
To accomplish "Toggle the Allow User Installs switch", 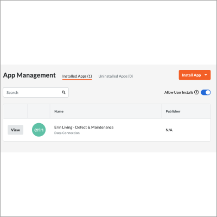I will point(206,92).
